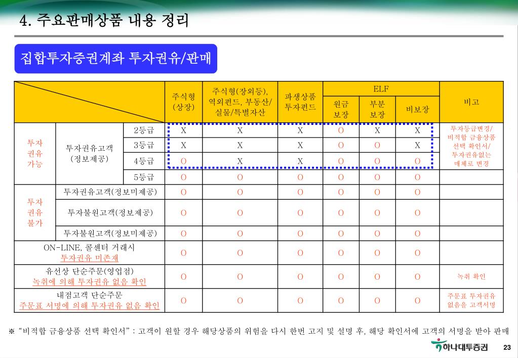Click the X for 3등급 under 파생상품 투자펀드

(300, 145)
